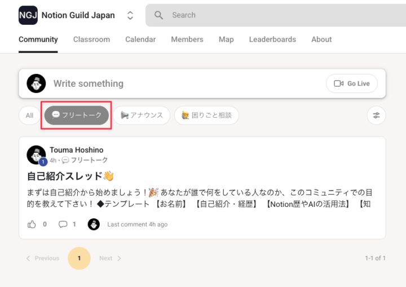
Task: Click the フリートーク label under the author
Action: (x=85, y=160)
